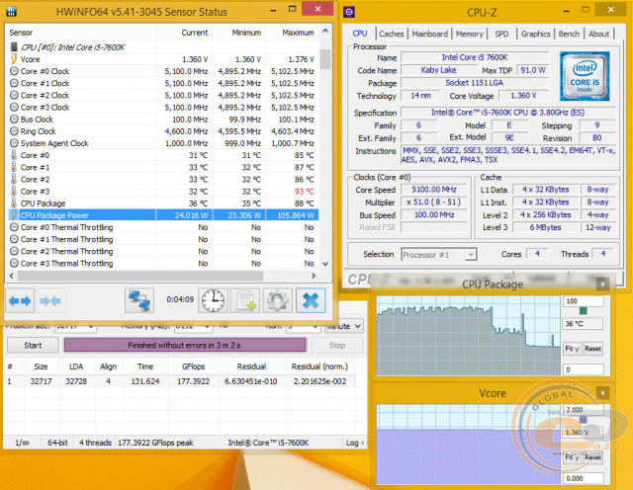Open the minute time unit dropdown
Screen dimensions: 633x490
click(344, 326)
